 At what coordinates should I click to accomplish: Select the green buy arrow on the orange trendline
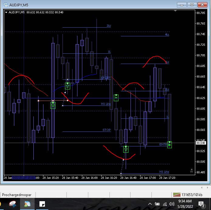tap(53, 105)
